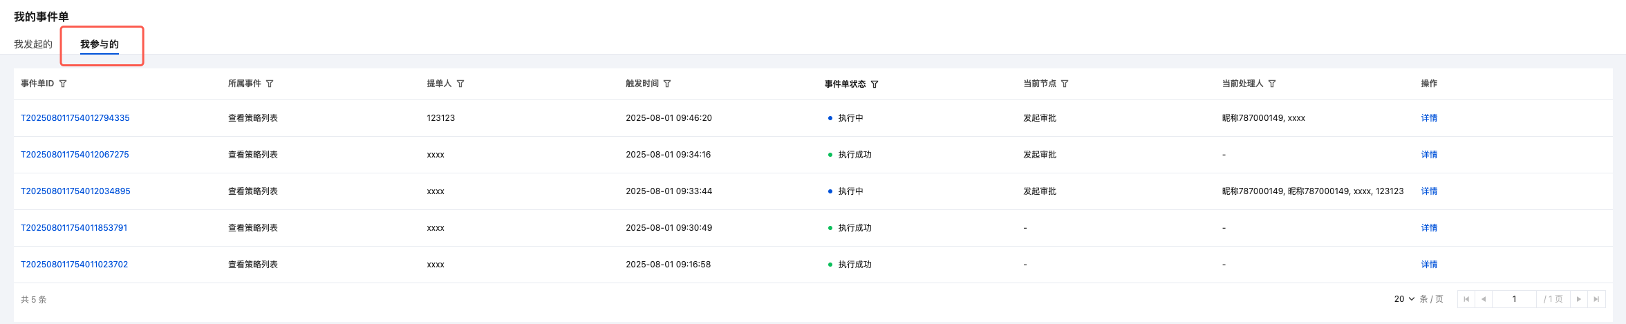Click the page number input field
Viewport: 1626px width, 324px height.
(1514, 299)
